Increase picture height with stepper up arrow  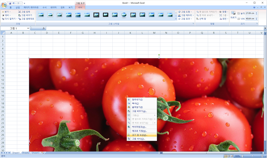[256, 13]
